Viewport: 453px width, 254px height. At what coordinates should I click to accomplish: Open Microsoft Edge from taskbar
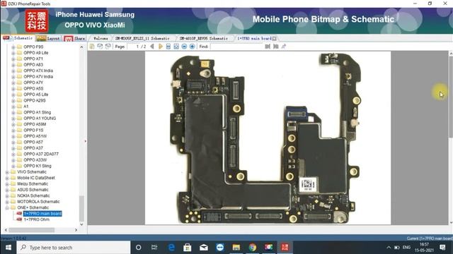point(171,248)
